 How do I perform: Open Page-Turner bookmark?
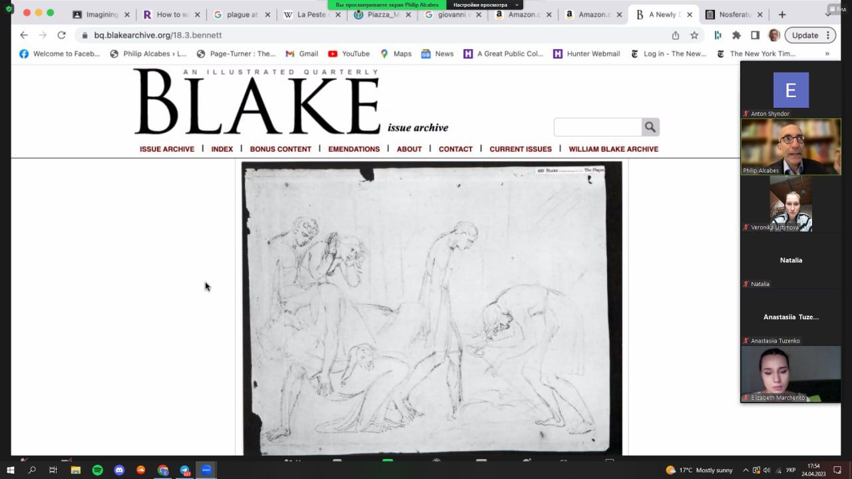pyautogui.click(x=236, y=54)
